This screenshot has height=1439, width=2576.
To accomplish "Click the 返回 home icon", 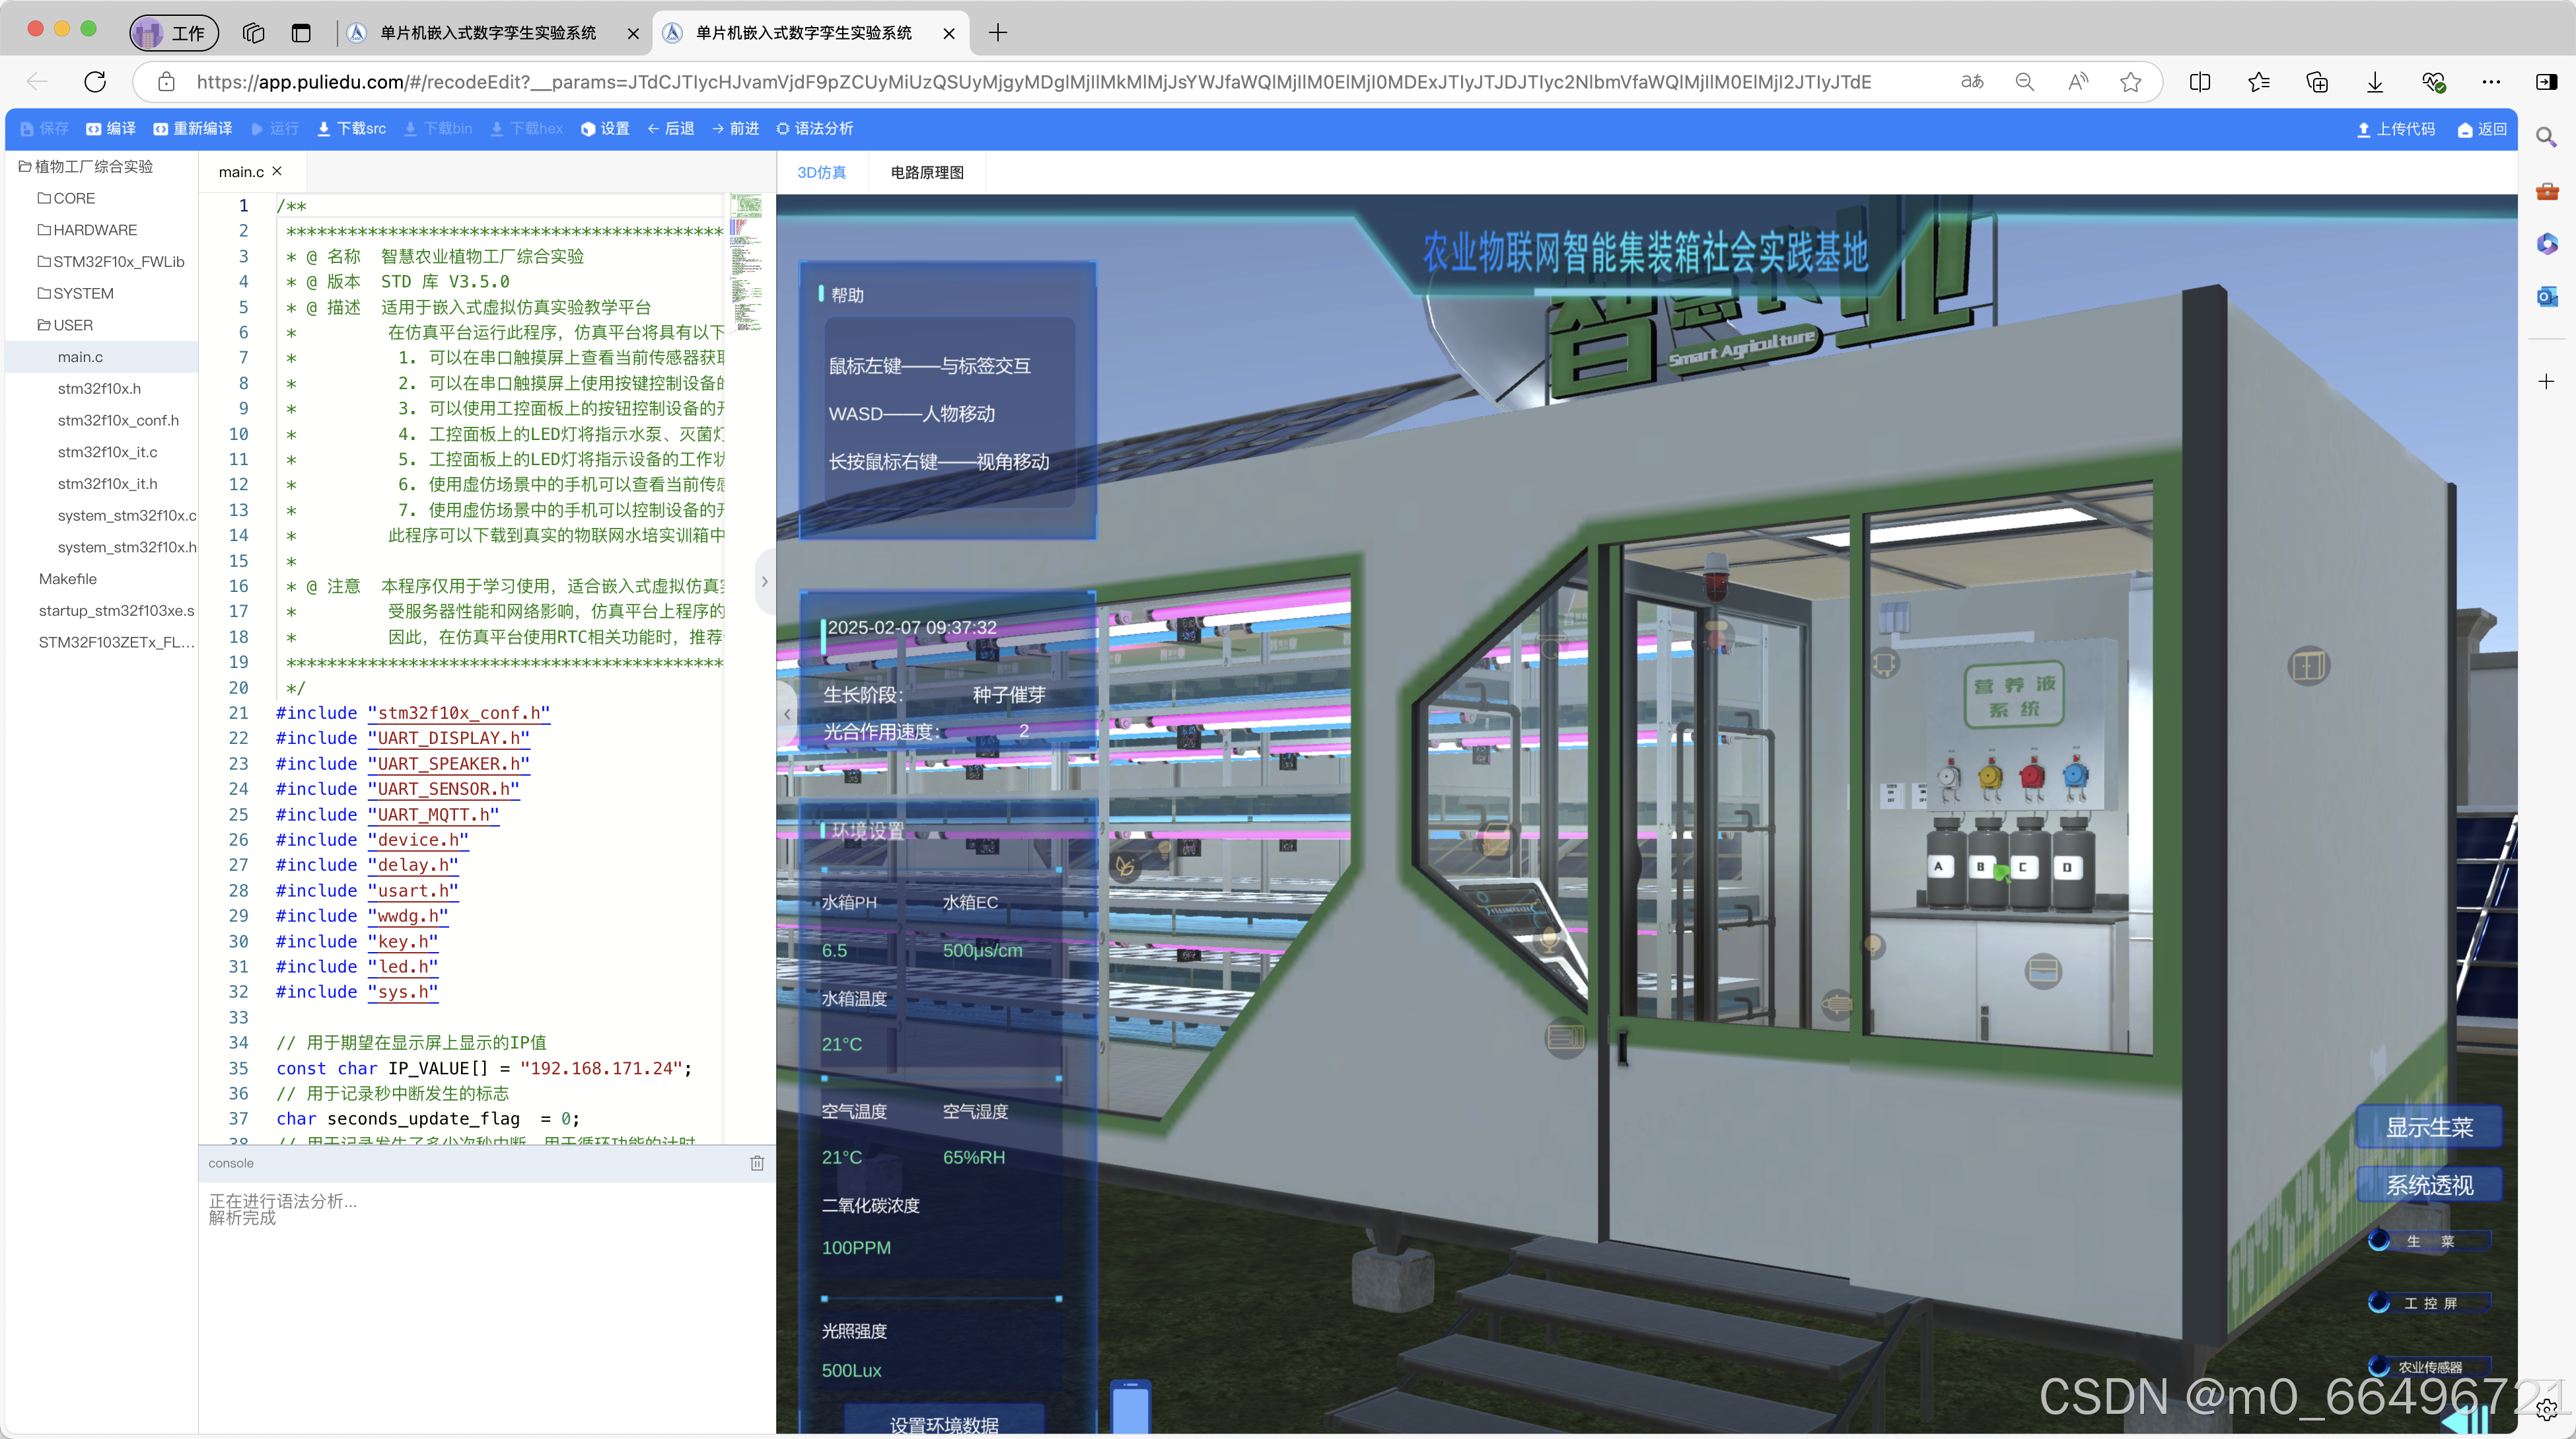I will tap(2465, 129).
